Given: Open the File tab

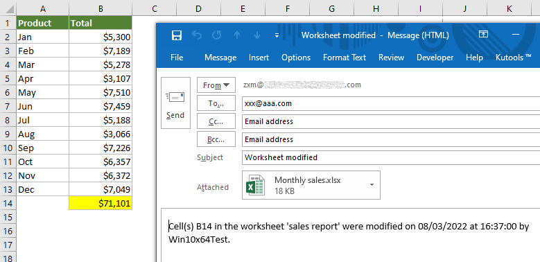Looking at the screenshot, I should click(177, 58).
